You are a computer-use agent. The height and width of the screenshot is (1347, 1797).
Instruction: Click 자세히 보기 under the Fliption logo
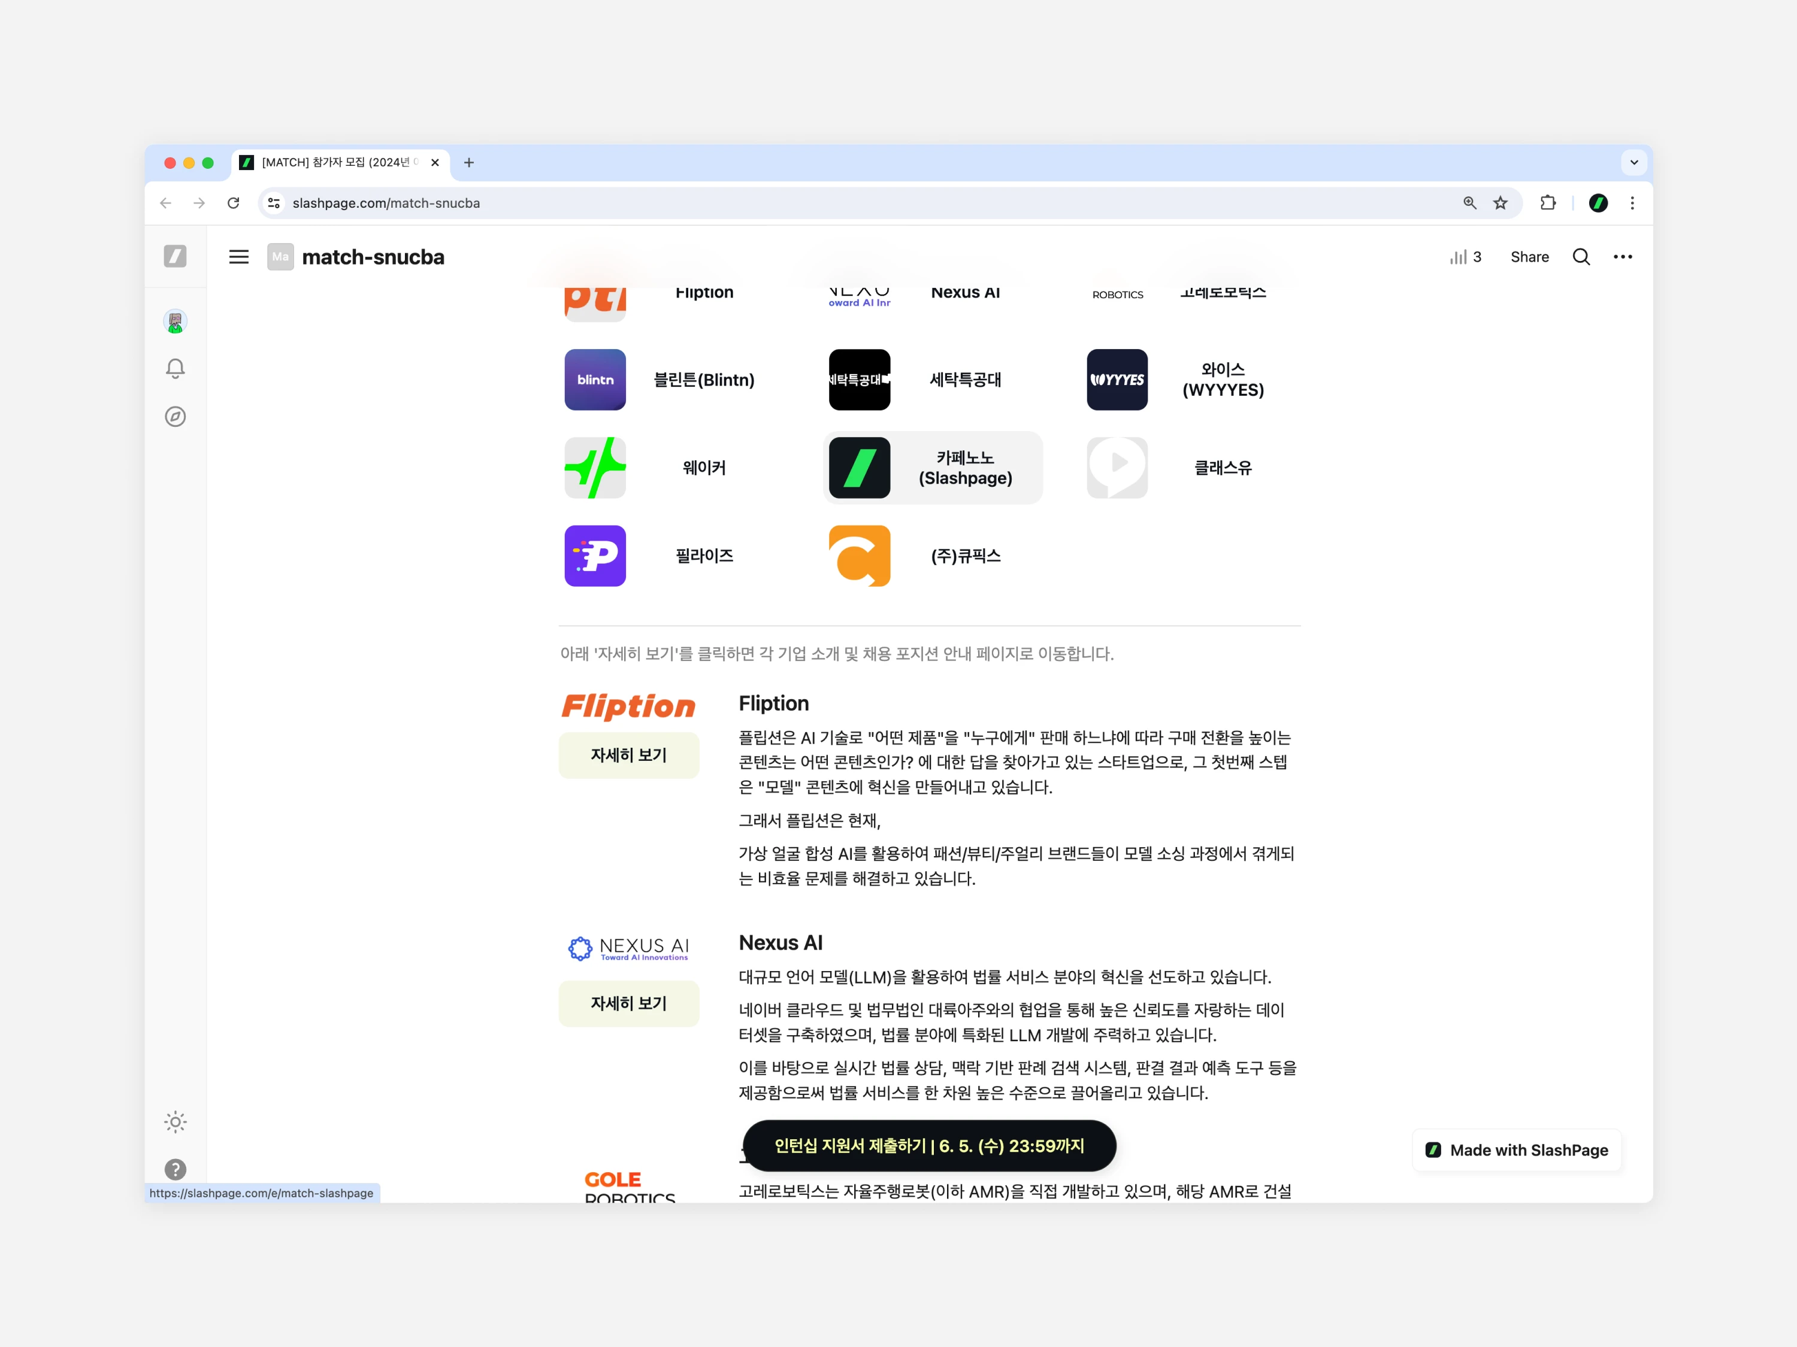pyautogui.click(x=629, y=755)
